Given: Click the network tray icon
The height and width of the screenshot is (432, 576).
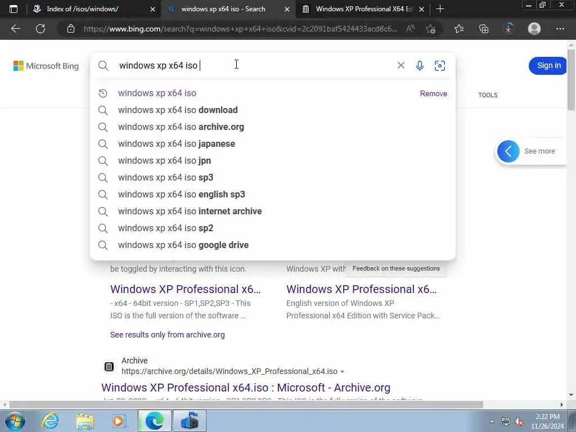Looking at the screenshot, I should point(506,421).
